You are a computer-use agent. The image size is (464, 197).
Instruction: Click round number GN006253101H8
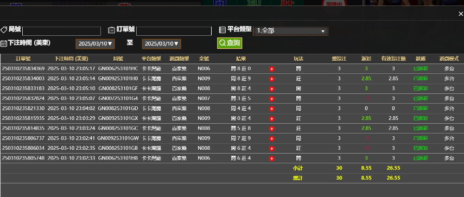(118, 158)
